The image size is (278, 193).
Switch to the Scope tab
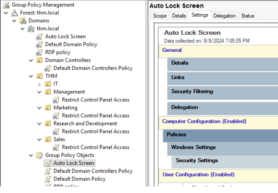click(160, 16)
